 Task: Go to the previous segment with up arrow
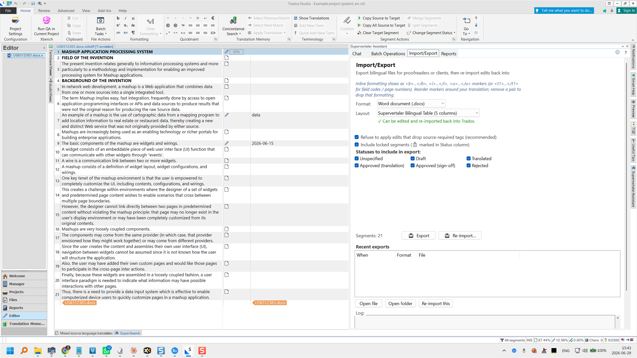476,18
